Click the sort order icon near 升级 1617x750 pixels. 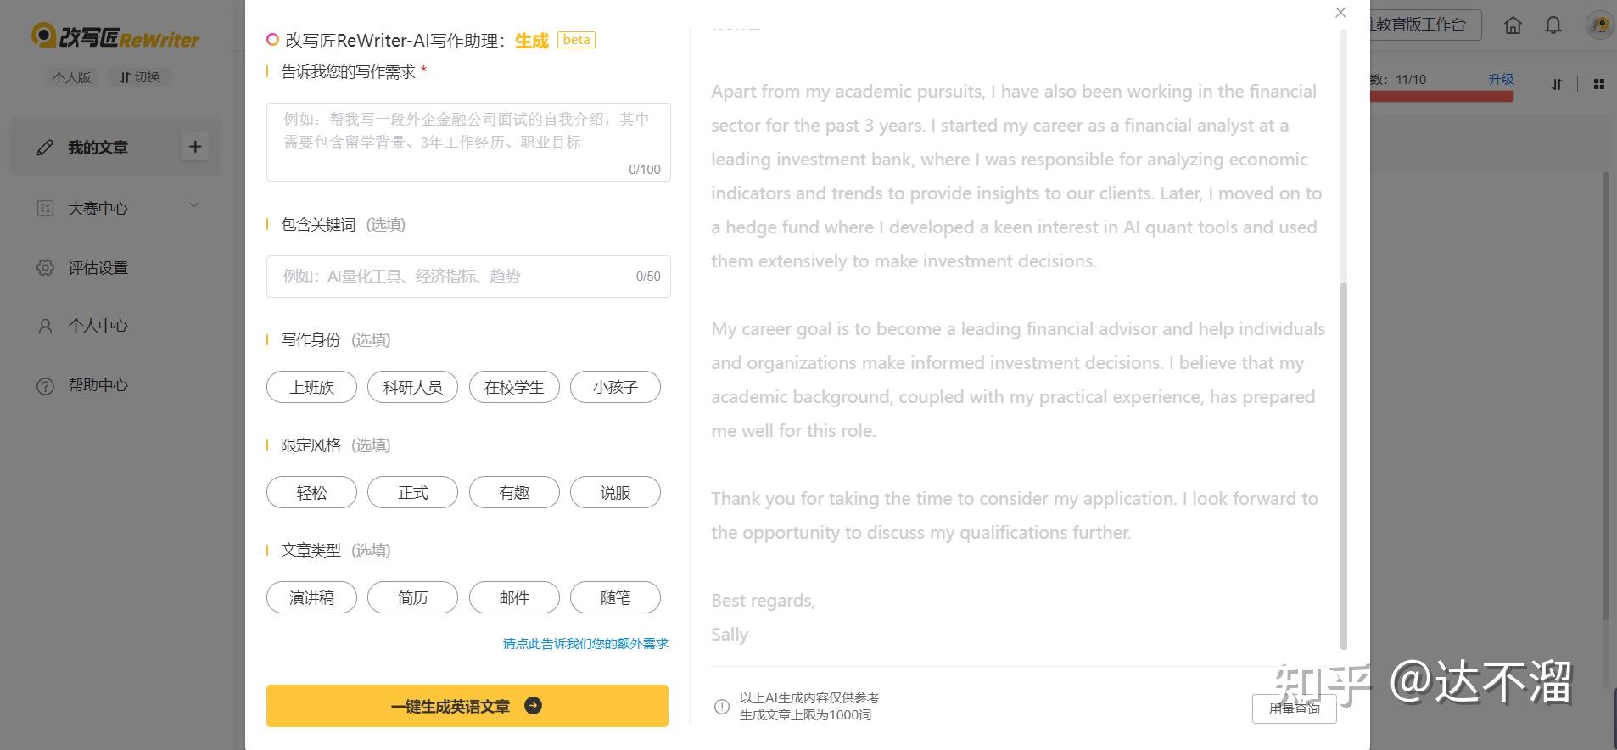point(1557,84)
